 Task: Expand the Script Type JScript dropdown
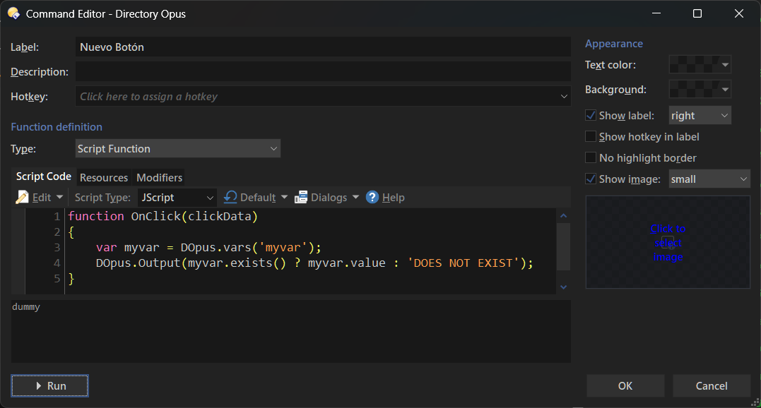tap(177, 198)
